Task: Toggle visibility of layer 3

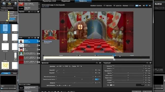Action: [x=39, y=50]
